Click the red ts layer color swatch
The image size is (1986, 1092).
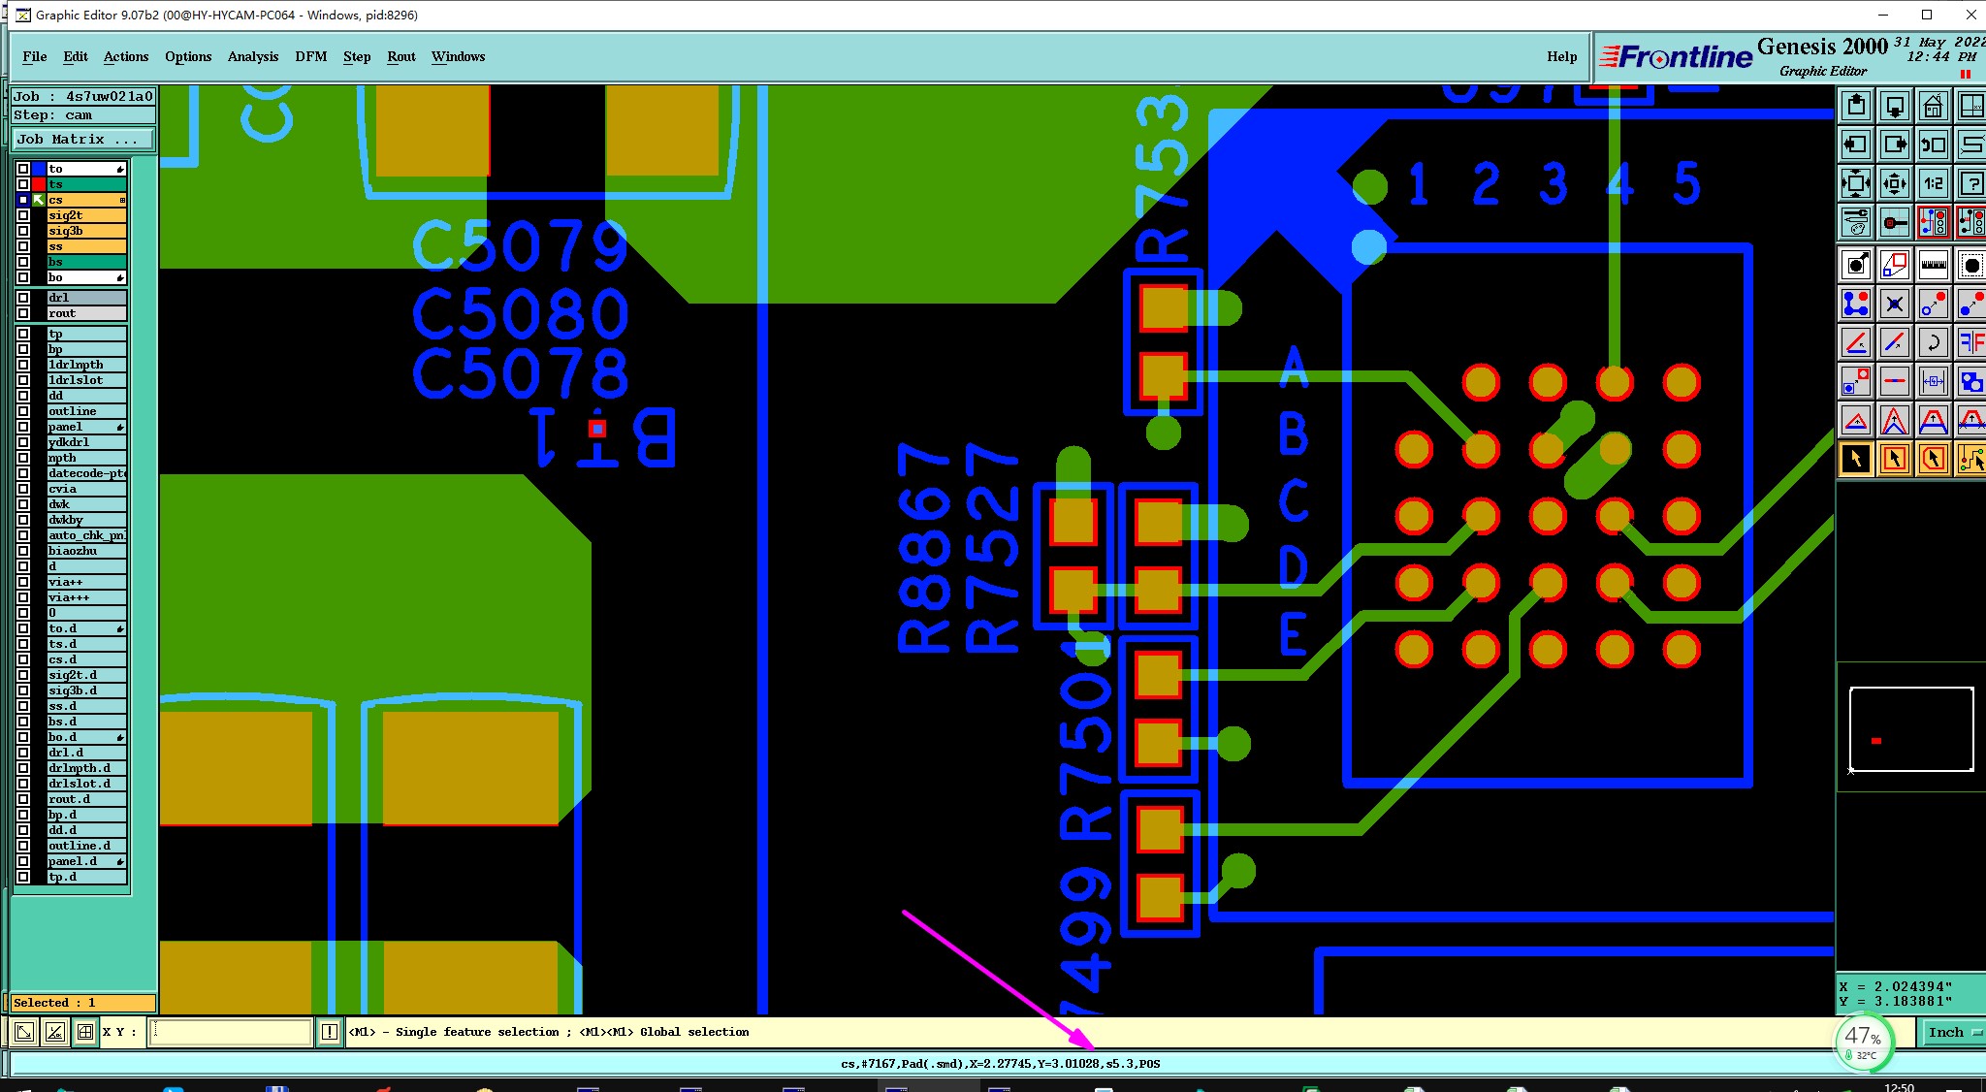coord(39,184)
